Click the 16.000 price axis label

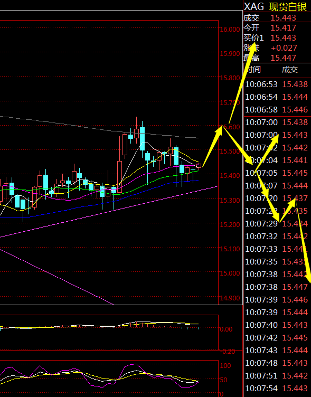tap(230, 30)
